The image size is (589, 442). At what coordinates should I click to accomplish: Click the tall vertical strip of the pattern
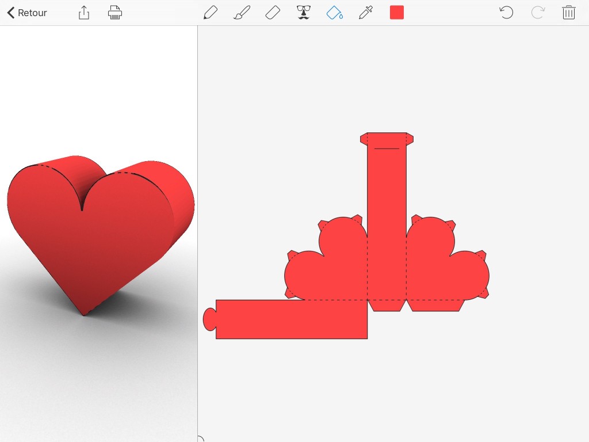point(387,219)
